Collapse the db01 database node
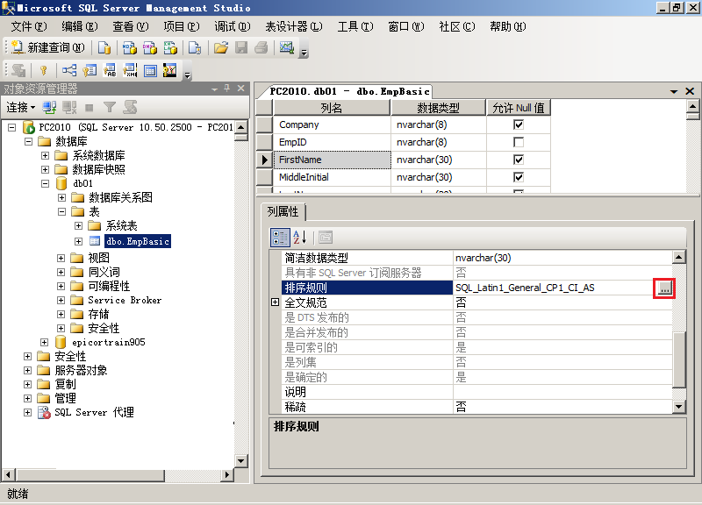The height and width of the screenshot is (505, 702). tap(46, 183)
